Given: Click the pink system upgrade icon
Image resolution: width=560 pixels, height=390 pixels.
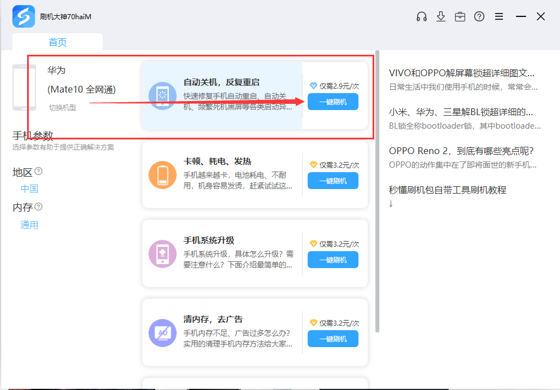Looking at the screenshot, I should point(163,253).
